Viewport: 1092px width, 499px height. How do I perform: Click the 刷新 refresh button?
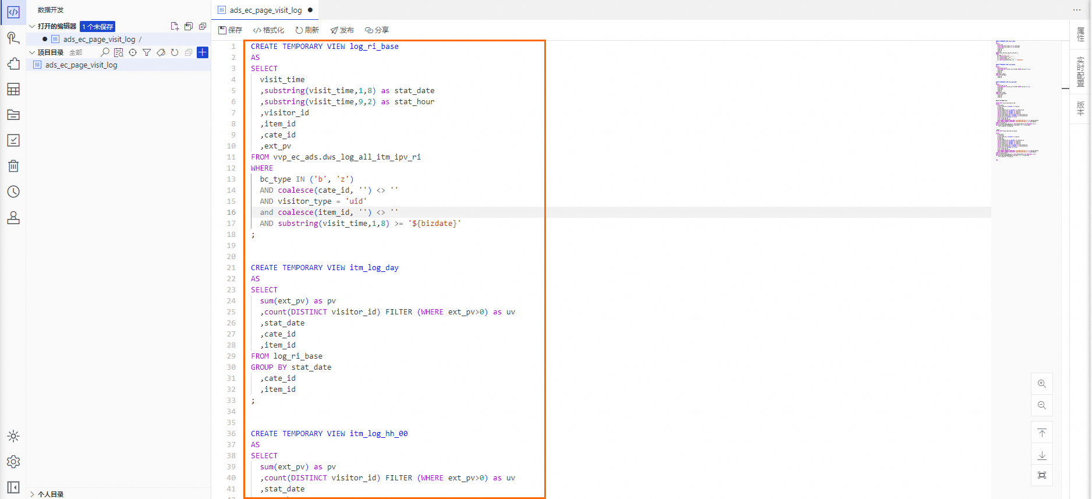pyautogui.click(x=307, y=30)
